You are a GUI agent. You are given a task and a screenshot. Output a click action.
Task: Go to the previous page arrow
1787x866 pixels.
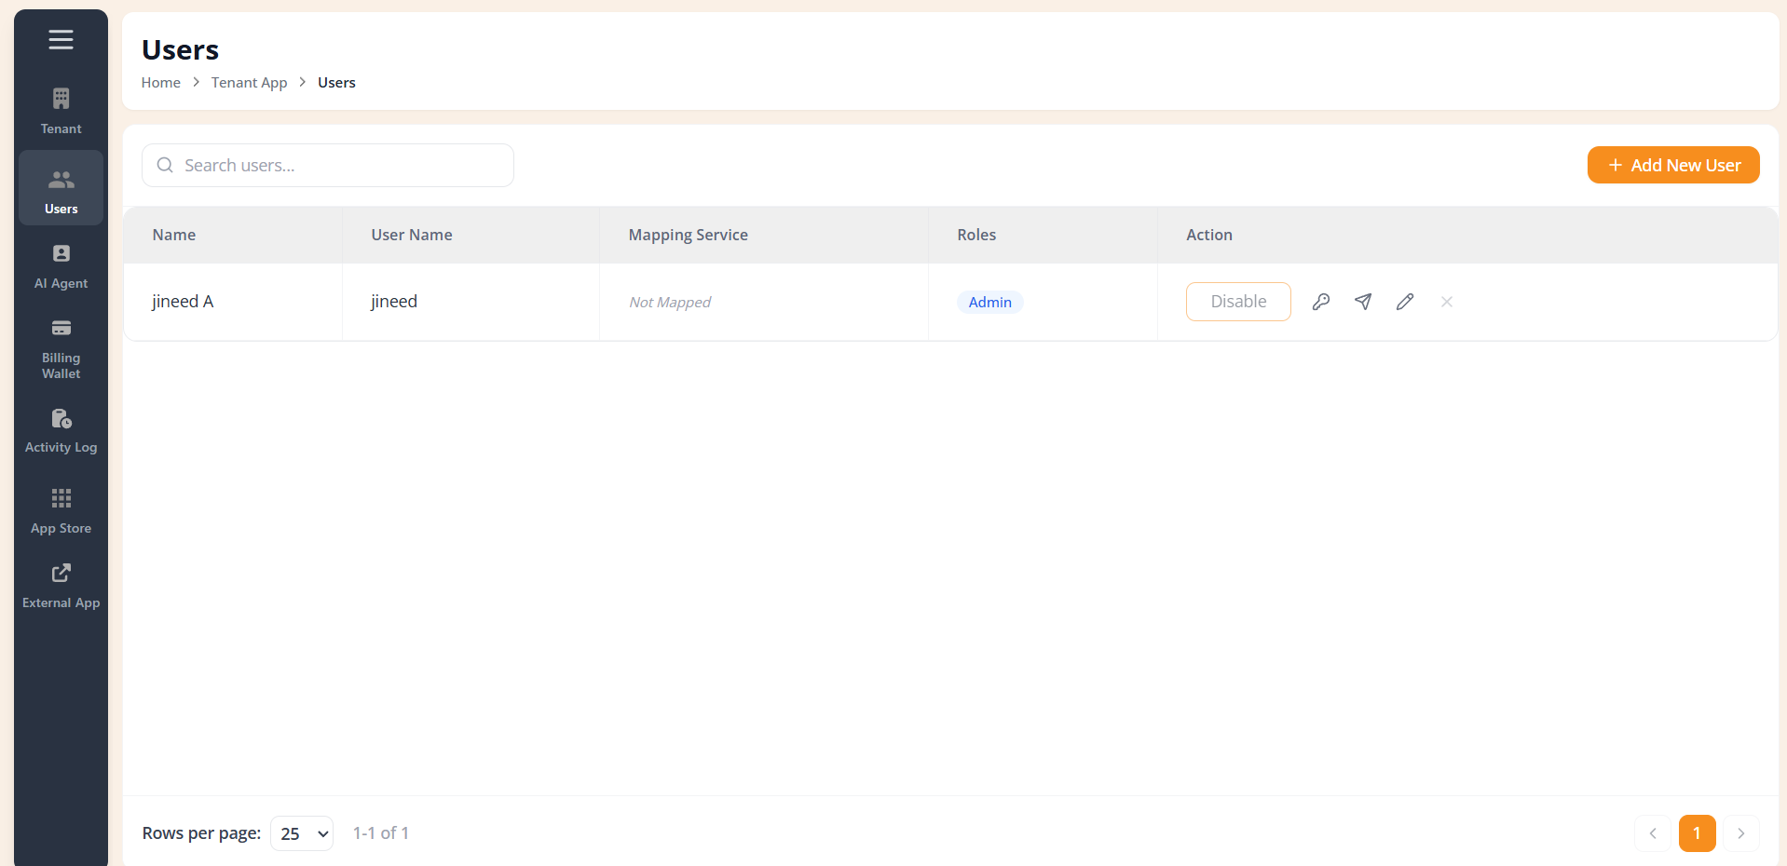(1653, 833)
